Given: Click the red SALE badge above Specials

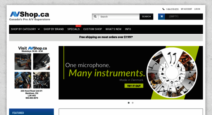Looking at the screenshot, I should (78, 26).
